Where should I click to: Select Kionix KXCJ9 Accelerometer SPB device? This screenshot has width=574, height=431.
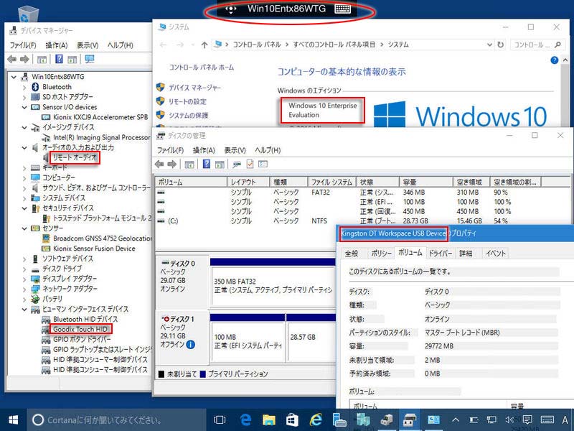point(100,117)
